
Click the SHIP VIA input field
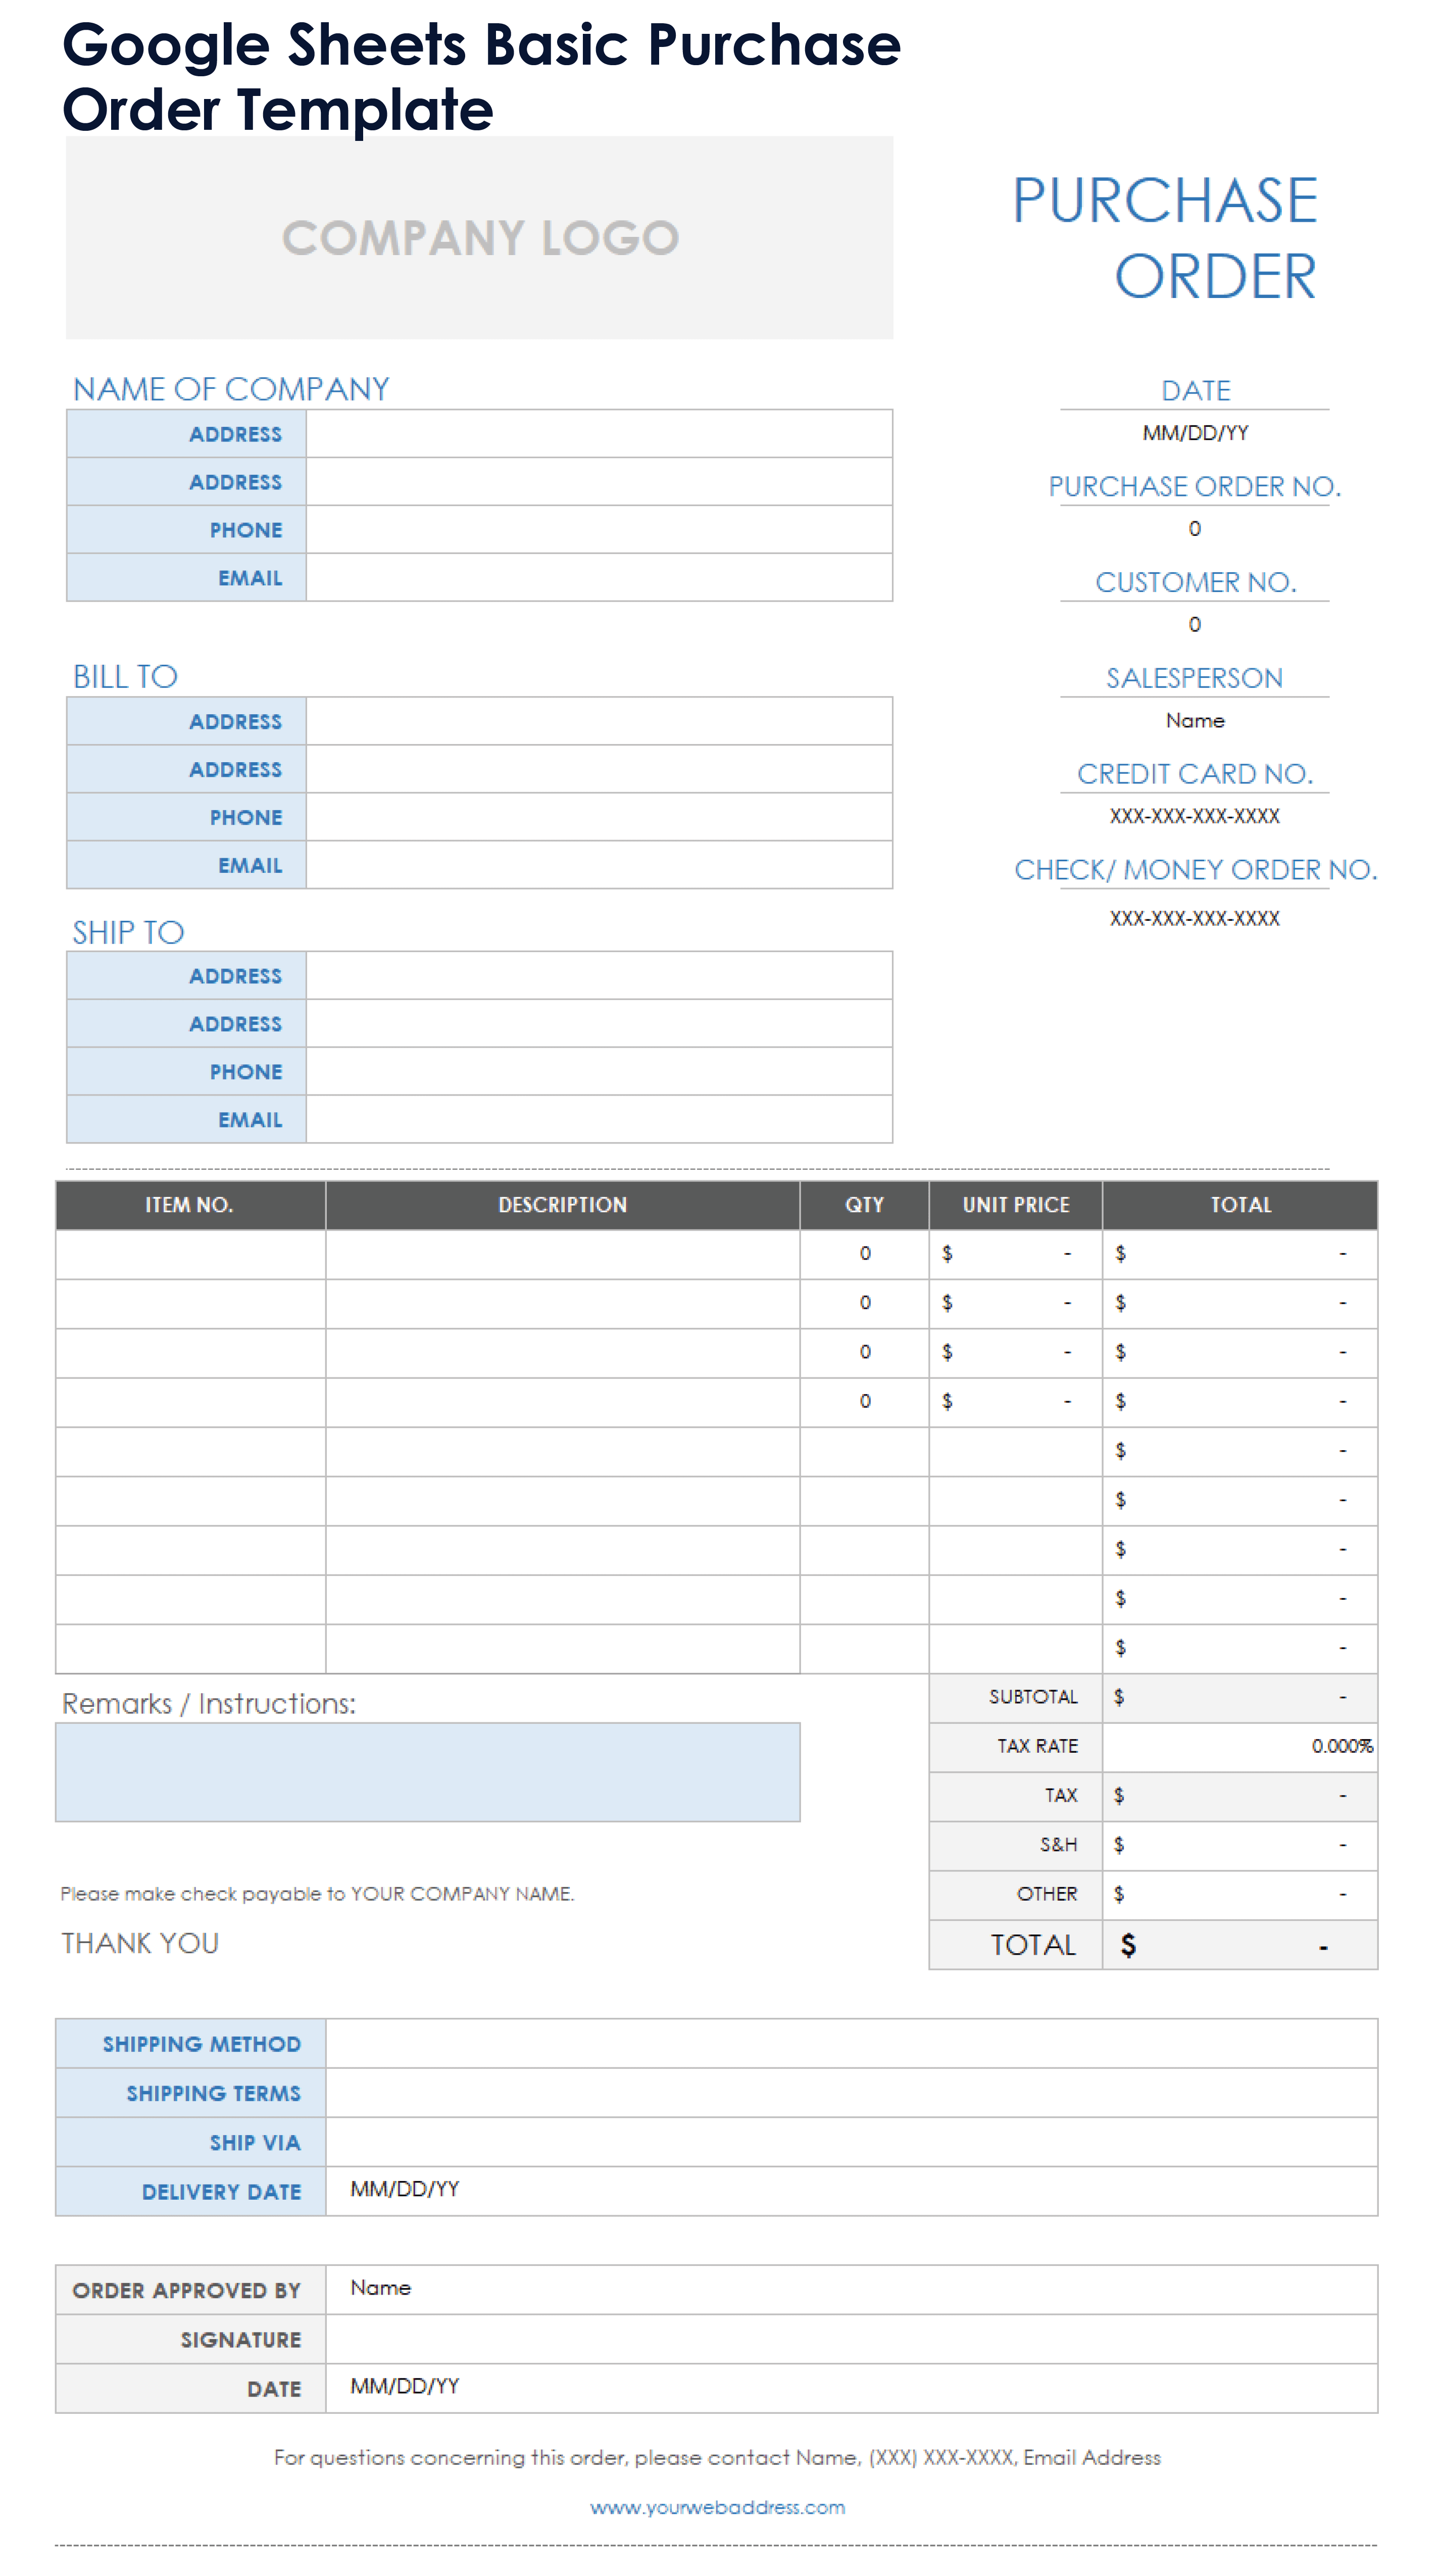pyautogui.click(x=852, y=2142)
